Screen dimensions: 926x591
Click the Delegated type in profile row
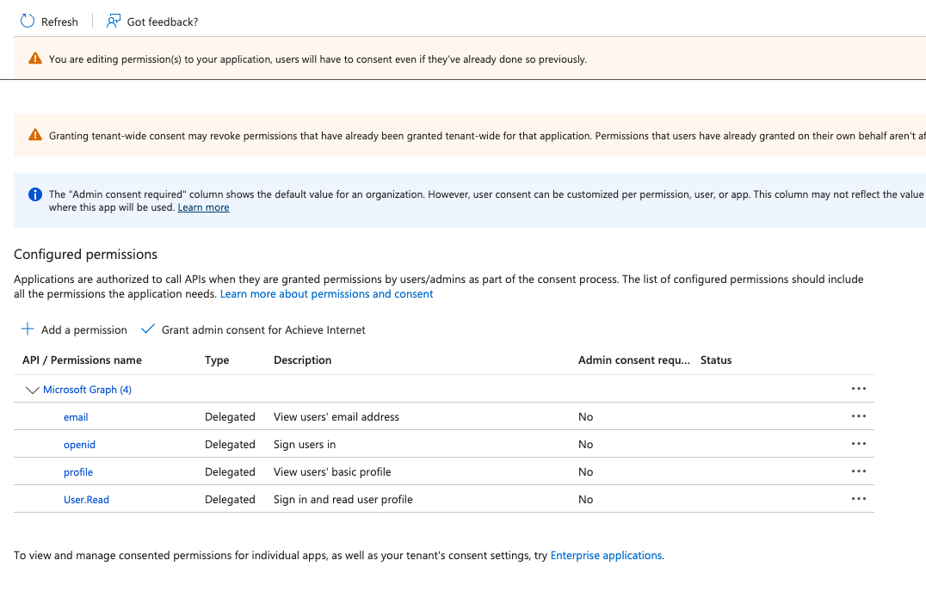pyautogui.click(x=230, y=471)
